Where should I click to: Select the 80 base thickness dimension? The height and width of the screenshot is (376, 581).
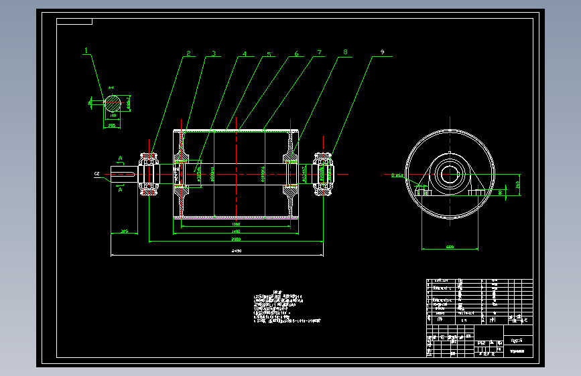click(500, 193)
